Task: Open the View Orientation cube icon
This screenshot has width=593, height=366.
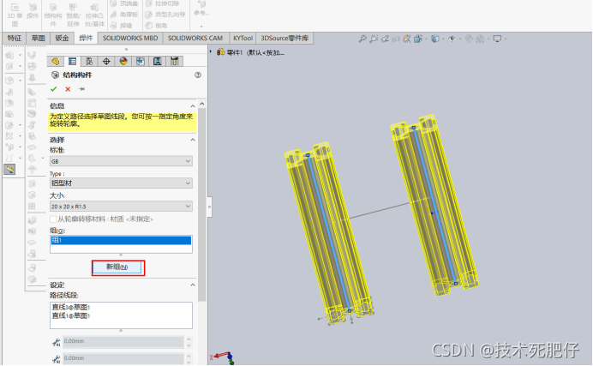Action: 417,39
